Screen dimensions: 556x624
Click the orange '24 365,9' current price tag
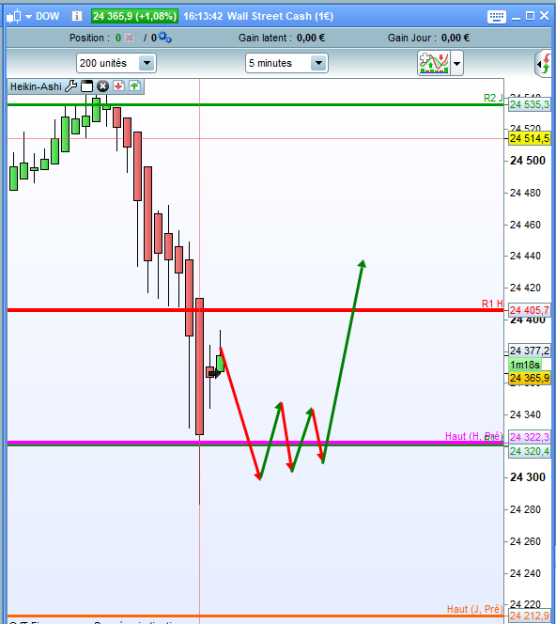tap(530, 378)
